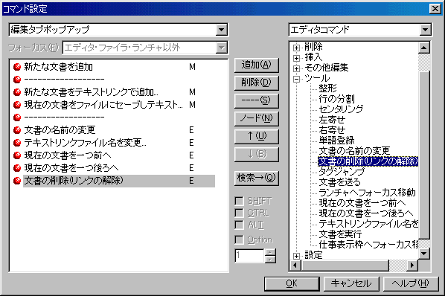Viewport: 445px width, 296px height.
Task: Decrement the option number spinner down
Action: click(270, 259)
